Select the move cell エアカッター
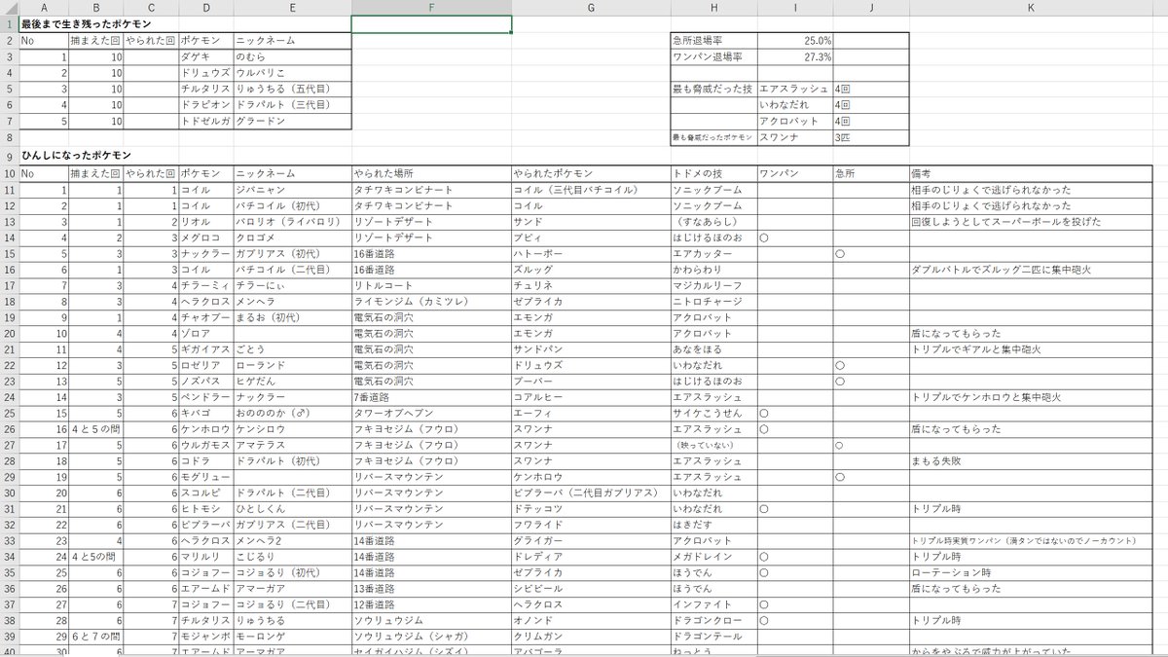The width and height of the screenshot is (1168, 657). tap(713, 253)
